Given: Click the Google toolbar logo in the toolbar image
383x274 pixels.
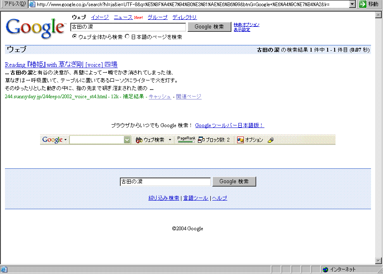Looking at the screenshot, I should point(52,140).
